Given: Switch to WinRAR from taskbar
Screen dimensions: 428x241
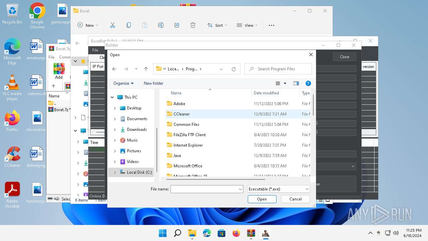Looking at the screenshot, I should (x=251, y=233).
